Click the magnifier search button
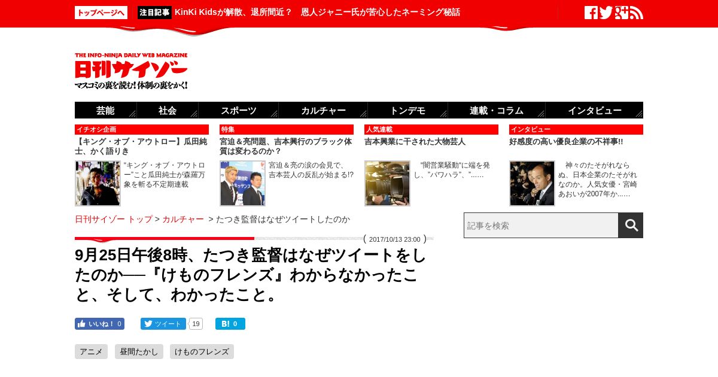This screenshot has width=718, height=377. click(631, 226)
